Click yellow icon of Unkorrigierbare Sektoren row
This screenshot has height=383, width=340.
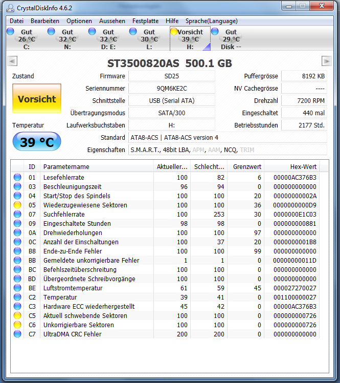click(17, 325)
